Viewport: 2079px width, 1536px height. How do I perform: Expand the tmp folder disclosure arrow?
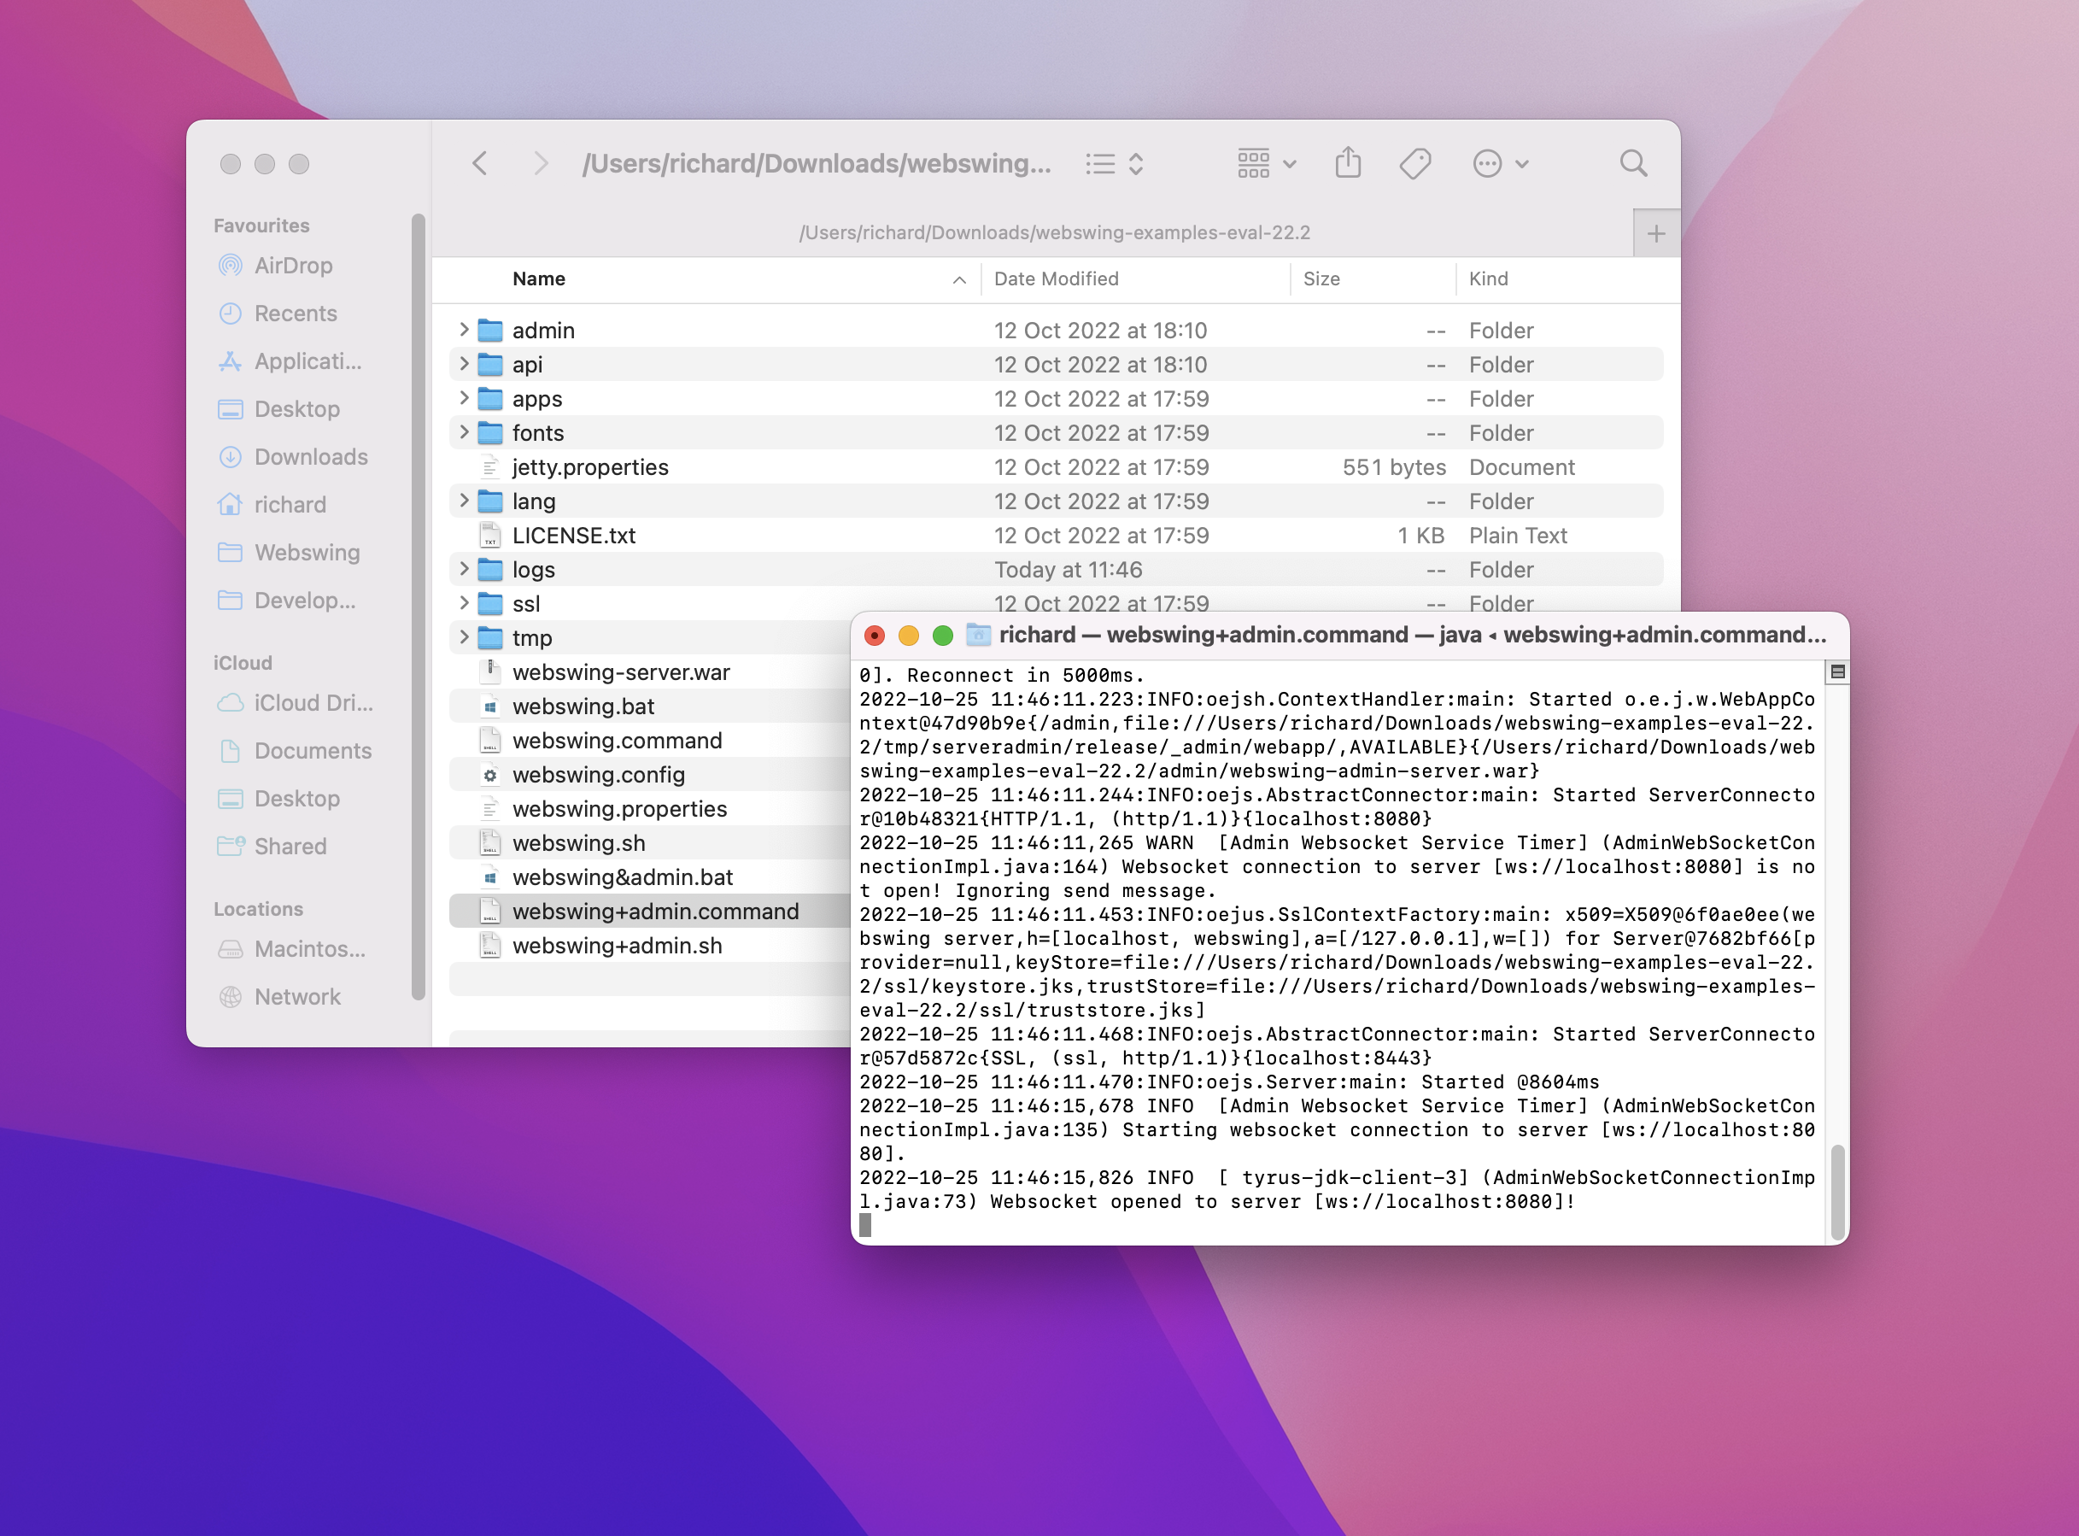point(464,638)
